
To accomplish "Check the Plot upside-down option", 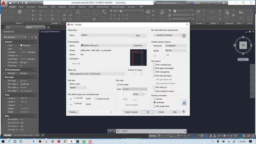I will (x=154, y=106).
